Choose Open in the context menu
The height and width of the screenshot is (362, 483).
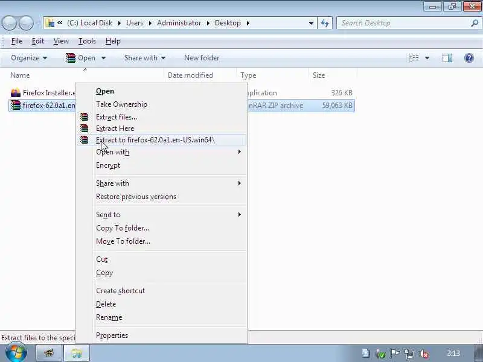coord(161,91)
